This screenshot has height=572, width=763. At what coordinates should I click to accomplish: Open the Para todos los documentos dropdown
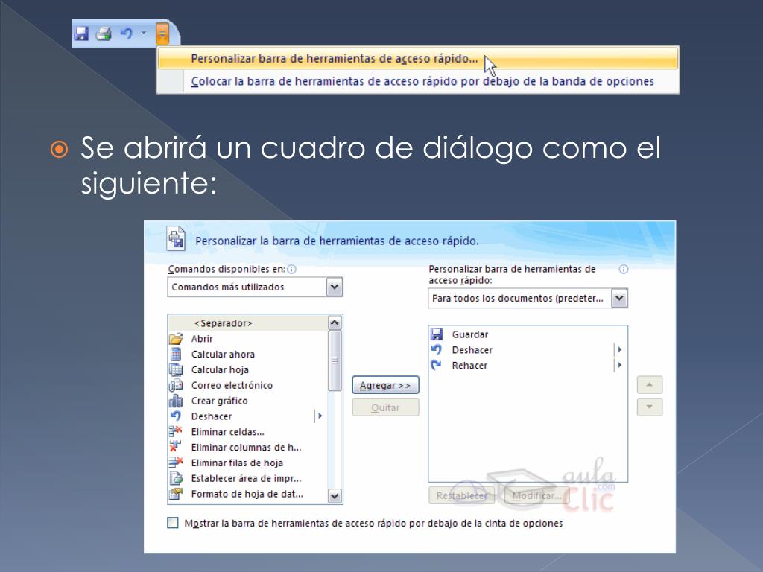tap(619, 299)
